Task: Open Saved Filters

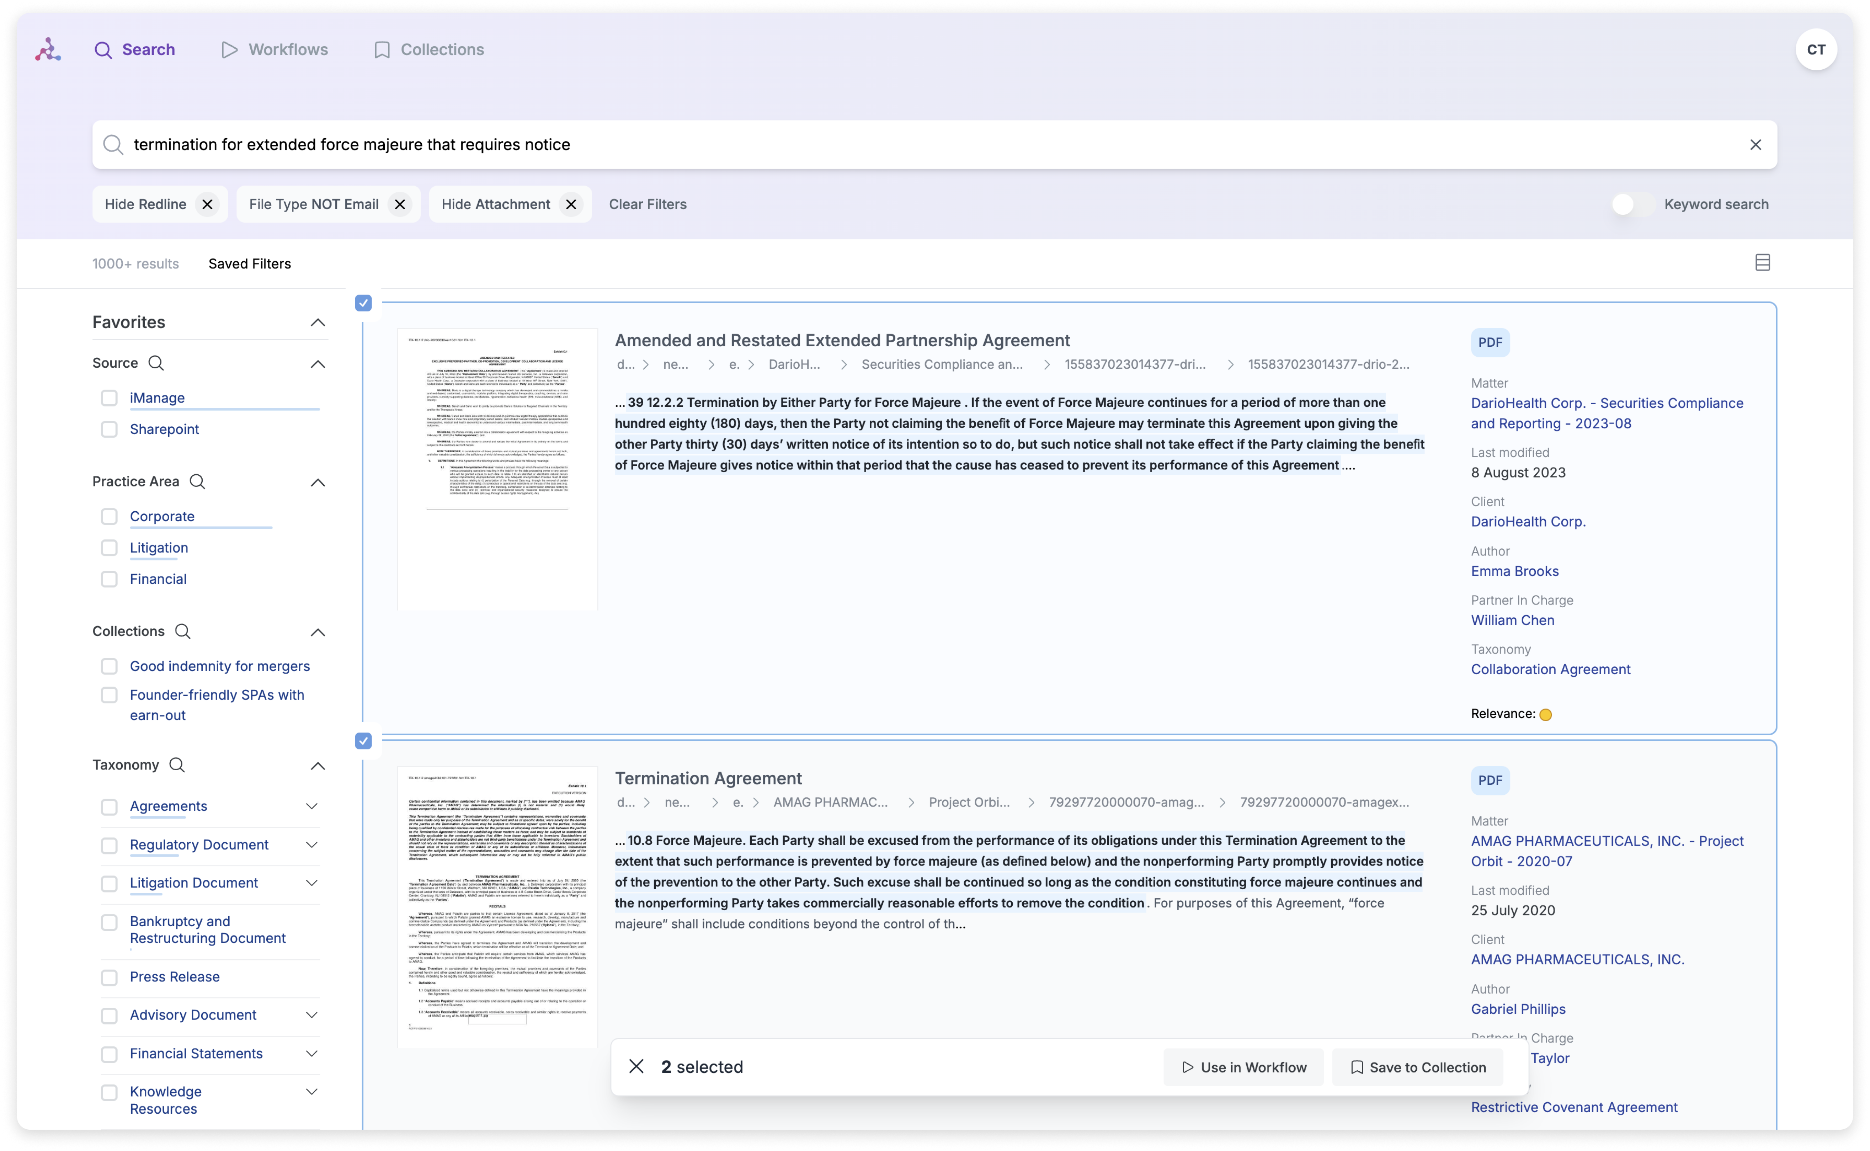Action: tap(250, 263)
